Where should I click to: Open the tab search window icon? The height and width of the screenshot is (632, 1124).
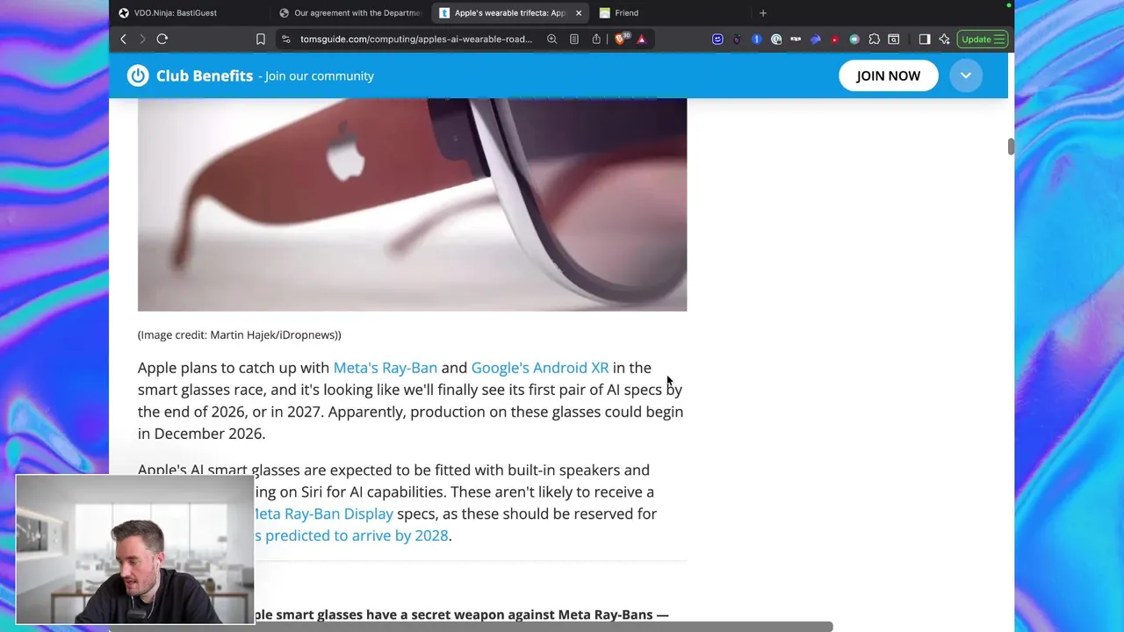point(893,39)
